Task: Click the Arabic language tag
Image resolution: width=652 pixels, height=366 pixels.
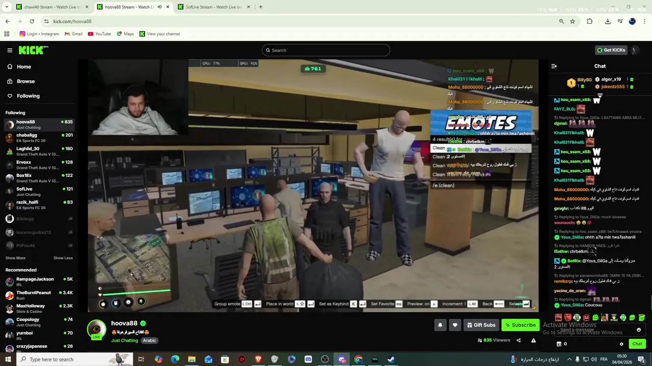Action: click(x=149, y=341)
